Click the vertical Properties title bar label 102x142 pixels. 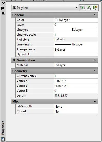coord(3,128)
